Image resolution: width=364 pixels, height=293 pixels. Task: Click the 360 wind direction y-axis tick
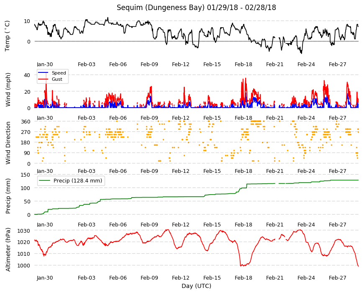[x=26, y=122]
